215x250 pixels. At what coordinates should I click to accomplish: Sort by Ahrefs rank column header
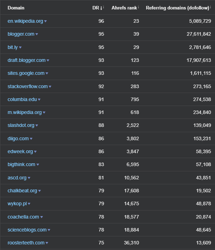point(124,8)
